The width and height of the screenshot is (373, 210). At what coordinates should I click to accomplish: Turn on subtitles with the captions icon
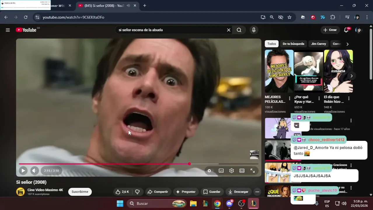(221, 171)
